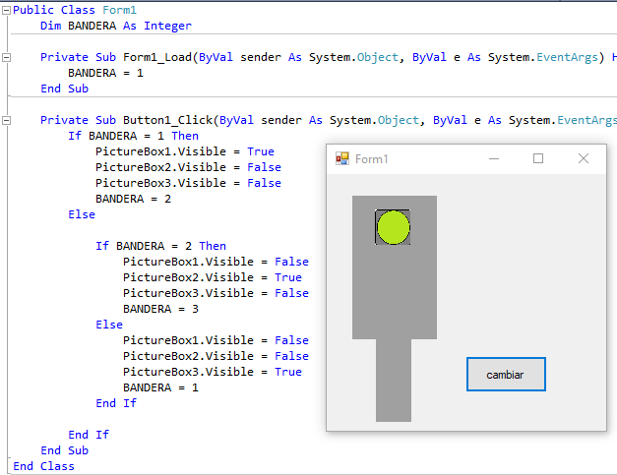The height and width of the screenshot is (475, 617).
Task: Click 'PictureBox1.Visible = True' line
Action: click(x=185, y=151)
